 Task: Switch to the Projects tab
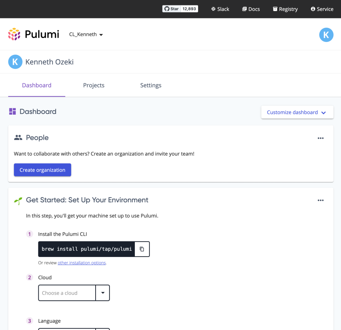point(94,85)
